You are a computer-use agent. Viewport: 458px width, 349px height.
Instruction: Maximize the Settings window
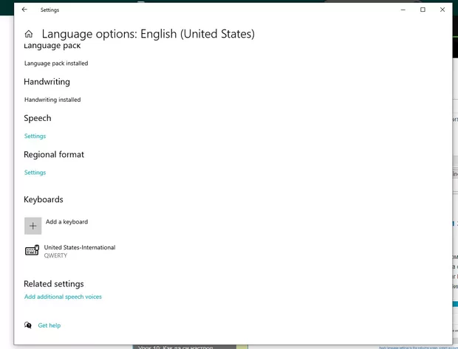423,10
